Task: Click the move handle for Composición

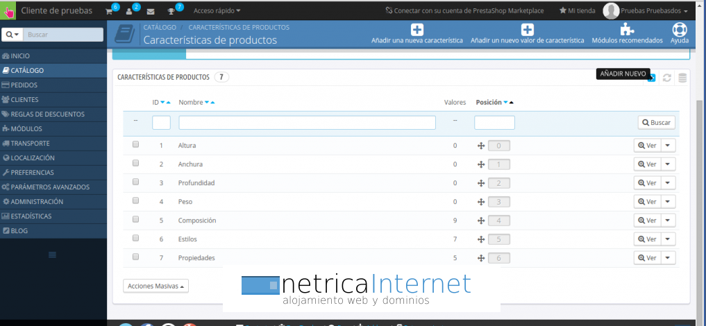Action: 481,221
